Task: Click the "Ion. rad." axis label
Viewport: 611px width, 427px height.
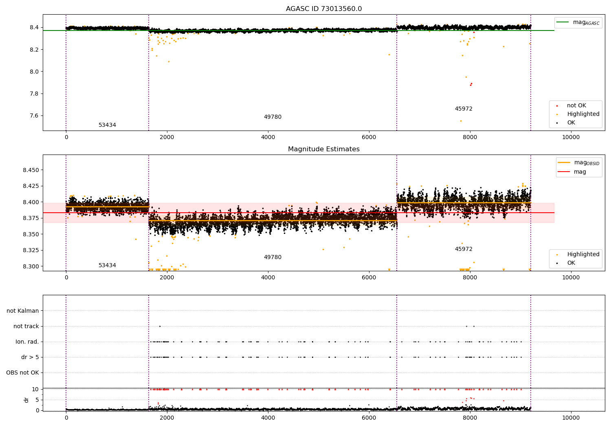Action: pos(27,342)
